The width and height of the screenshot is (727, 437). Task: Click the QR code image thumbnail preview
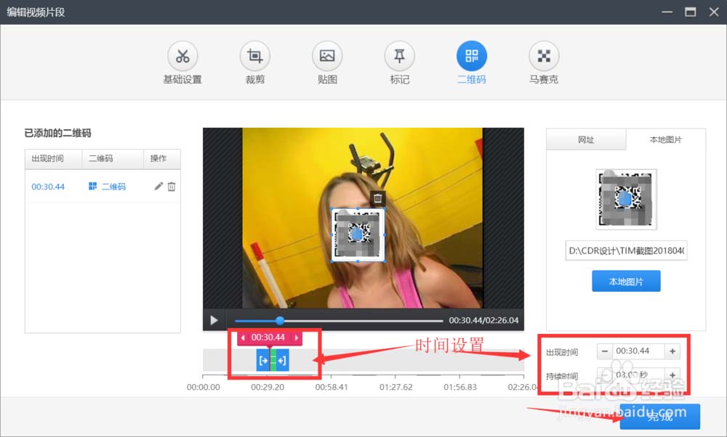tap(626, 199)
